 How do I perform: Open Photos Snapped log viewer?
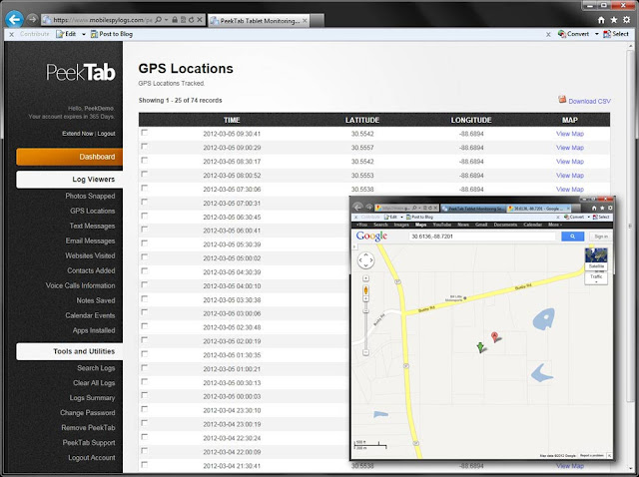90,196
